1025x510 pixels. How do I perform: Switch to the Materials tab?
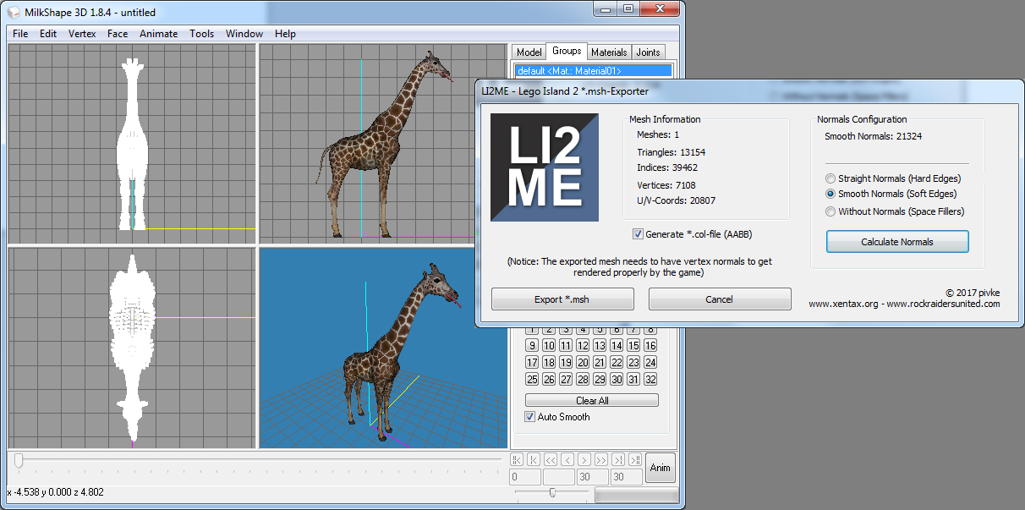tap(609, 52)
